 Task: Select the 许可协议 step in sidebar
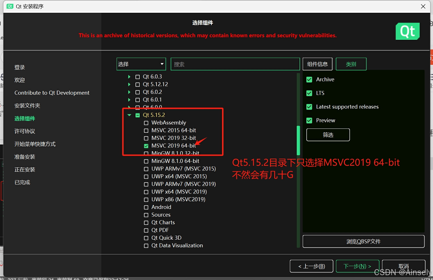coord(25,131)
